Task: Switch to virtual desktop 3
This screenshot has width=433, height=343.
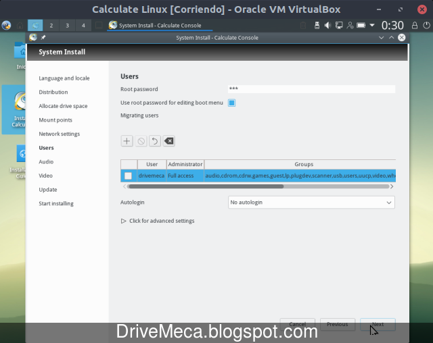Action: click(67, 26)
